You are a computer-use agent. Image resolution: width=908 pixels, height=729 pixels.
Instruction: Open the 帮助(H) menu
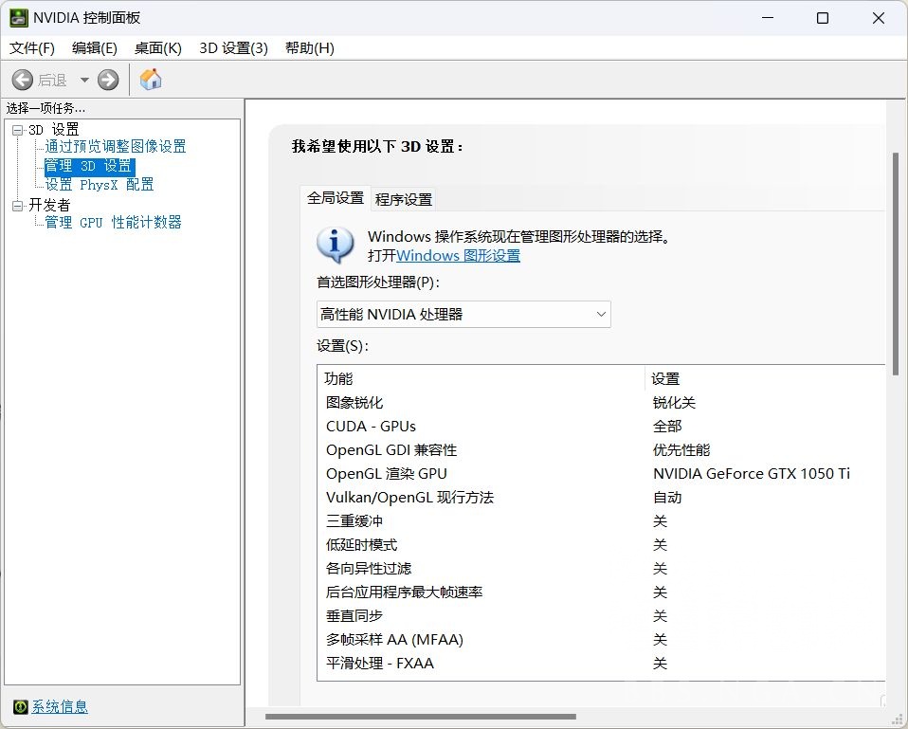click(x=309, y=47)
